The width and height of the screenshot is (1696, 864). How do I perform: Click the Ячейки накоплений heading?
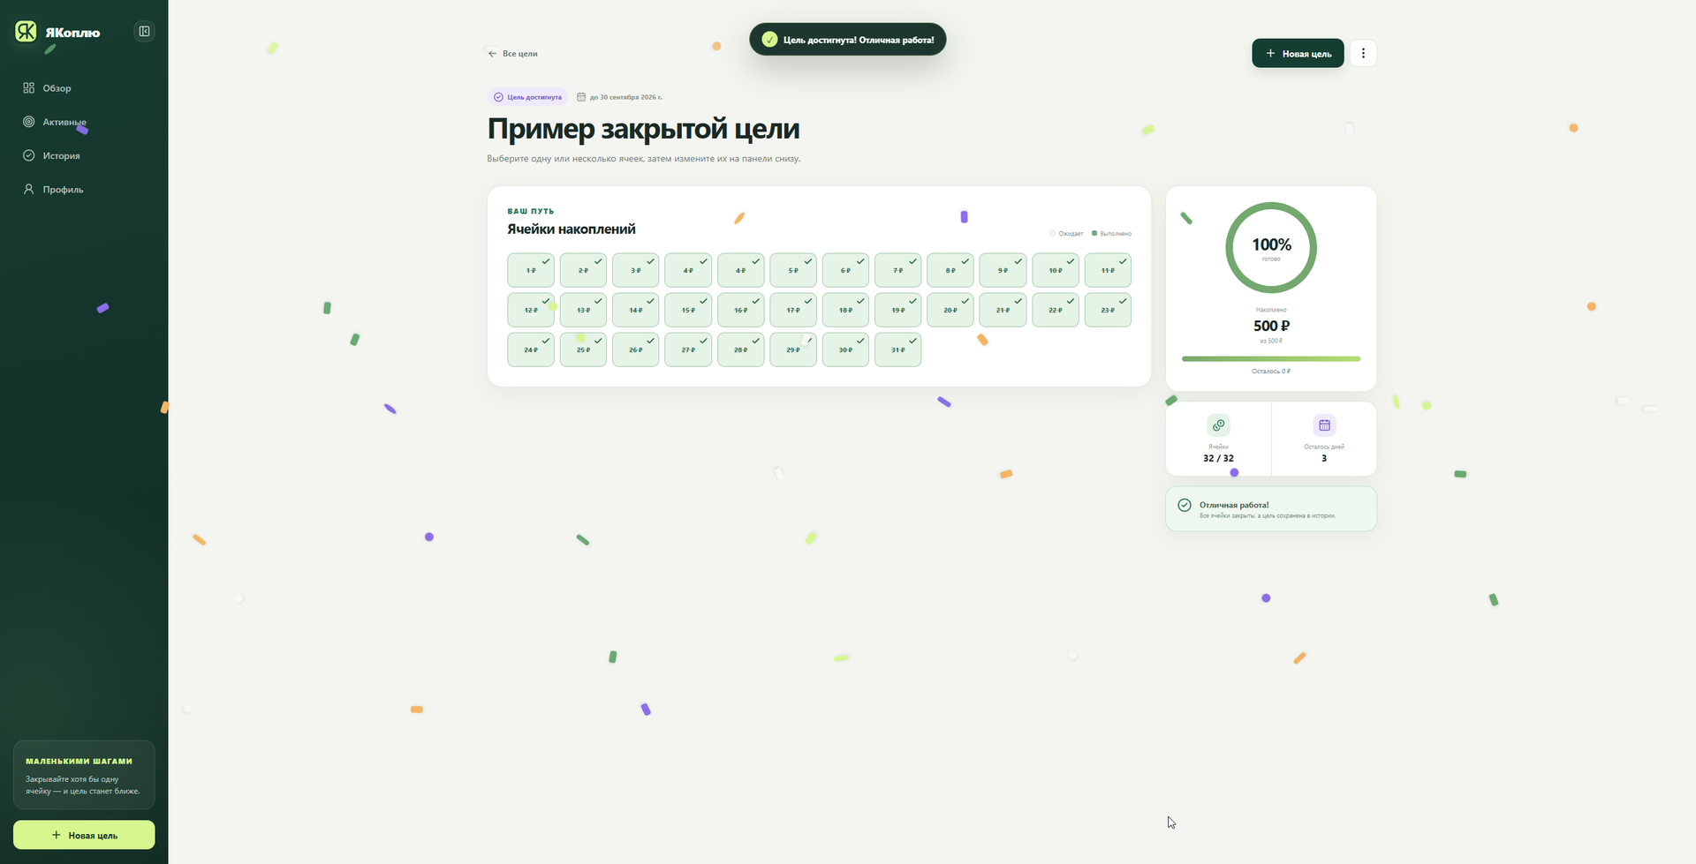click(572, 229)
